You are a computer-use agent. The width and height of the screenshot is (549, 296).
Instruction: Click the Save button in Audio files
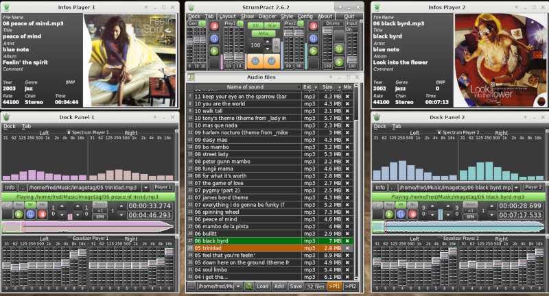(x=296, y=286)
